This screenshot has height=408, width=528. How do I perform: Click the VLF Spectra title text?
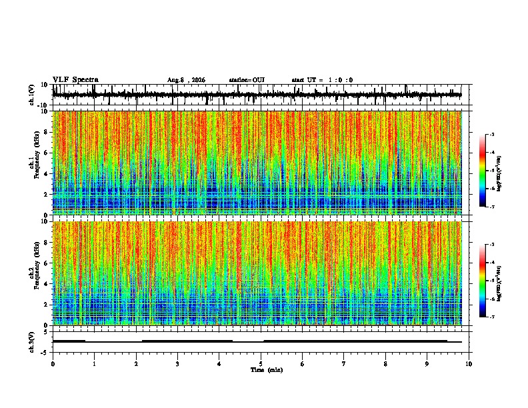coord(75,80)
